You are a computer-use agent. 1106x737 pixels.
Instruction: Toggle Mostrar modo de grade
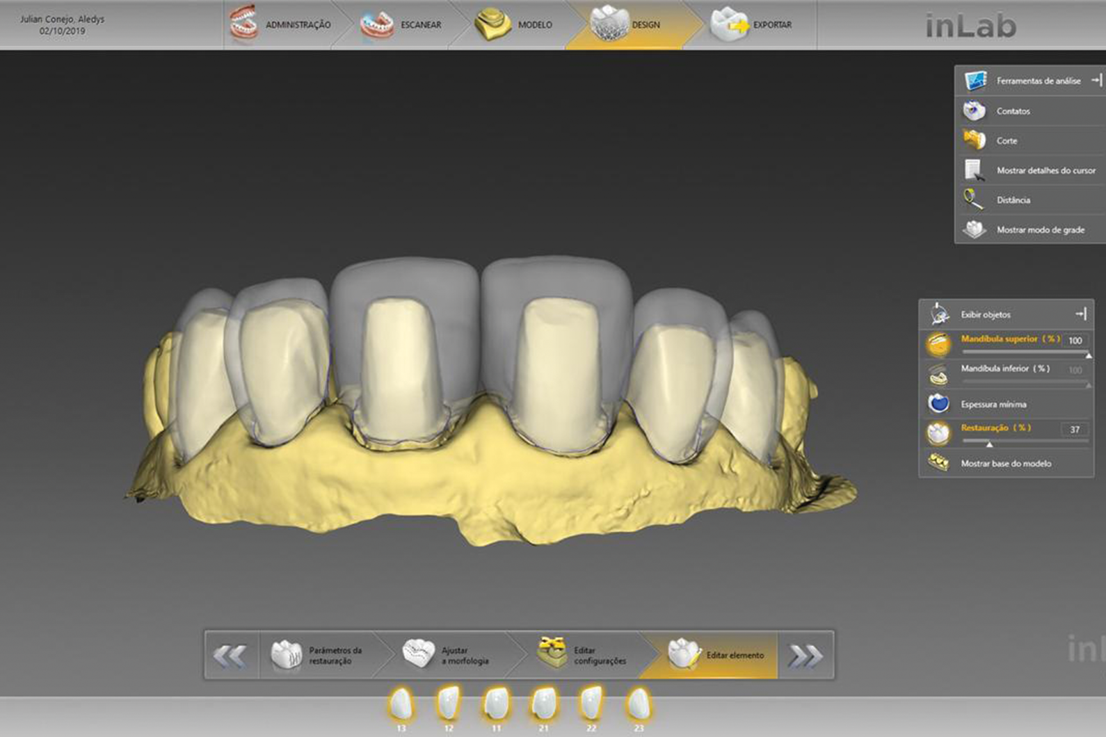[x=1039, y=230]
